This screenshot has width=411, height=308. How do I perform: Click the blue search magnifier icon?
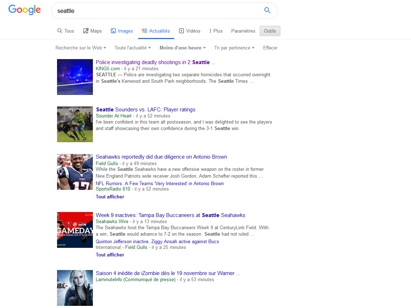point(267,10)
